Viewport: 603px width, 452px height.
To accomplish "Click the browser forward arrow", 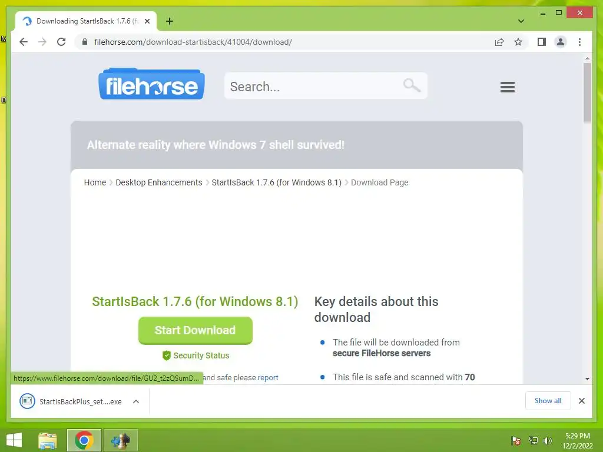I will click(x=42, y=42).
